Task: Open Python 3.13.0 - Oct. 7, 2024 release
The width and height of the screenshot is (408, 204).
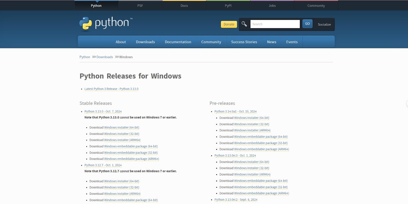Action: (103, 112)
